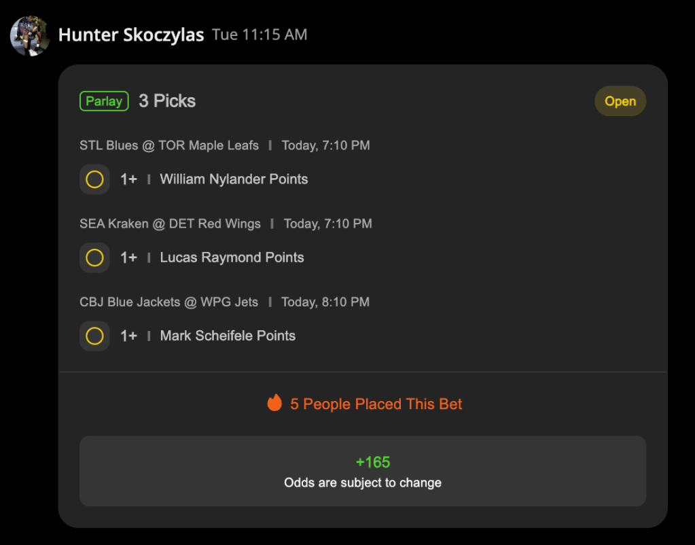This screenshot has height=545, width=695.
Task: Click Odds are subject to change text
Action: (363, 482)
